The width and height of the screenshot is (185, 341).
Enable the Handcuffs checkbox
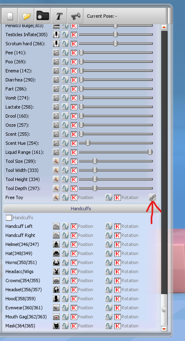click(9, 218)
